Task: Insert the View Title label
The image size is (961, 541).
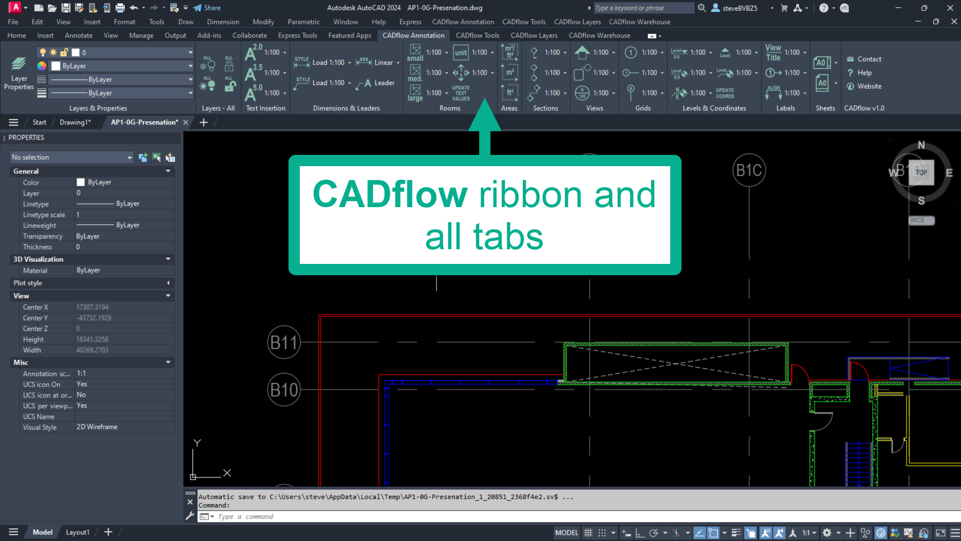Action: (x=773, y=53)
